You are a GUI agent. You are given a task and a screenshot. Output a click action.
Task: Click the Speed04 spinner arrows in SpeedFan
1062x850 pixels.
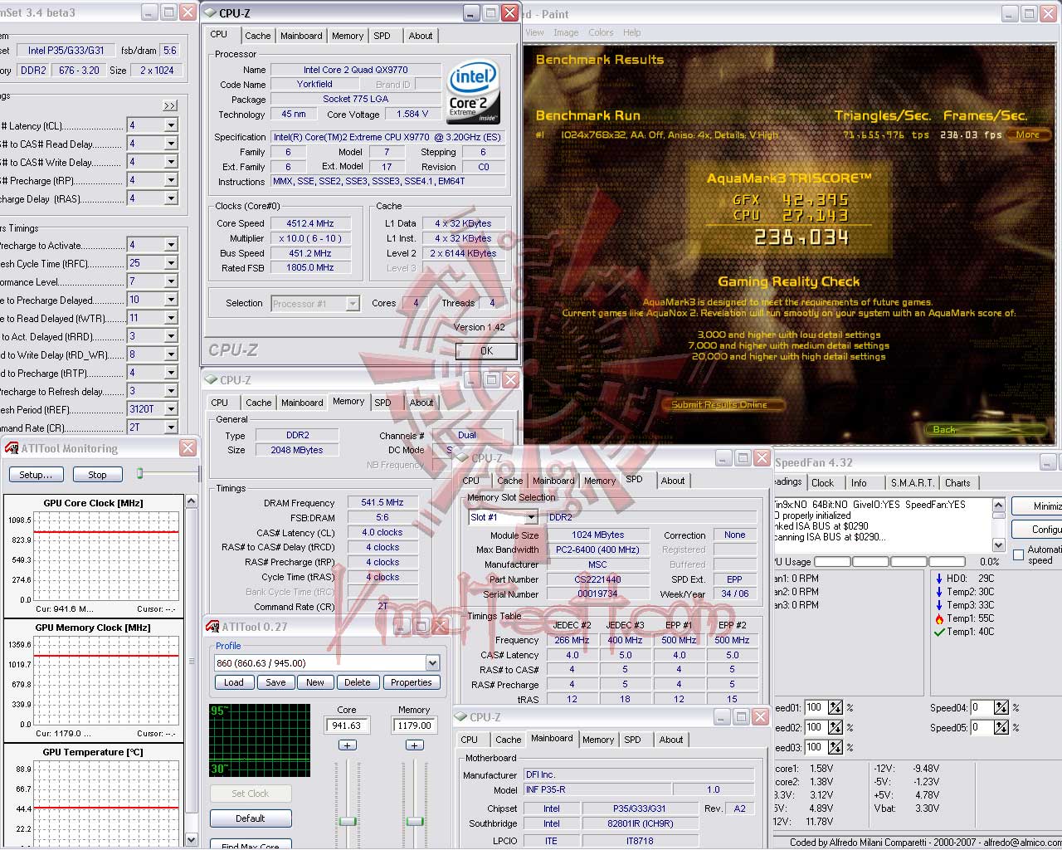[1001, 707]
